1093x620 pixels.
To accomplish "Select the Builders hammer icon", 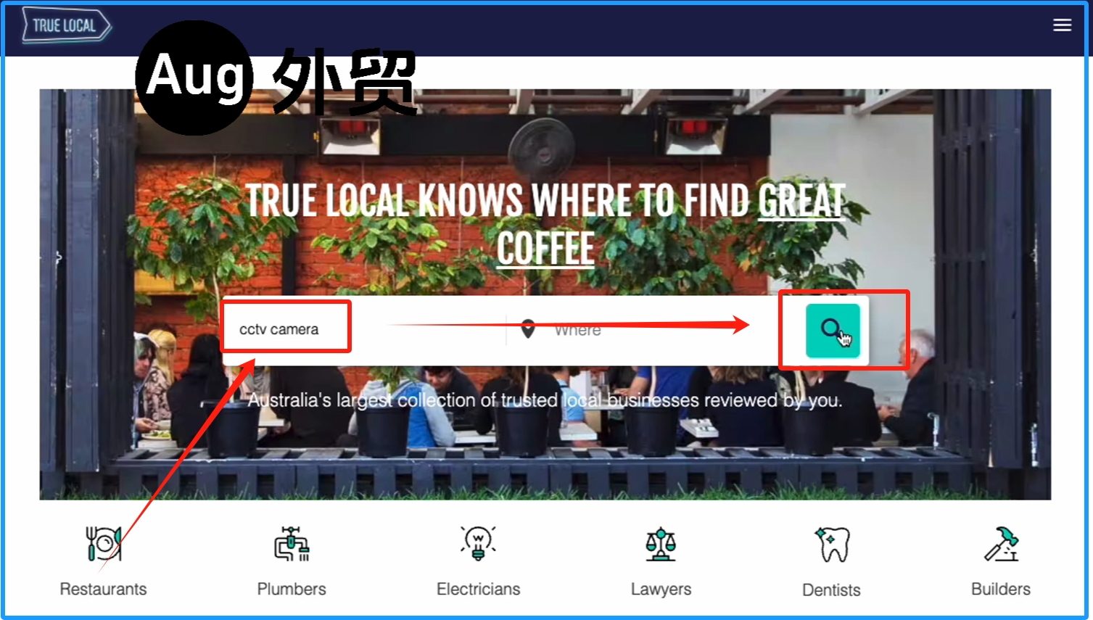I will [1002, 544].
